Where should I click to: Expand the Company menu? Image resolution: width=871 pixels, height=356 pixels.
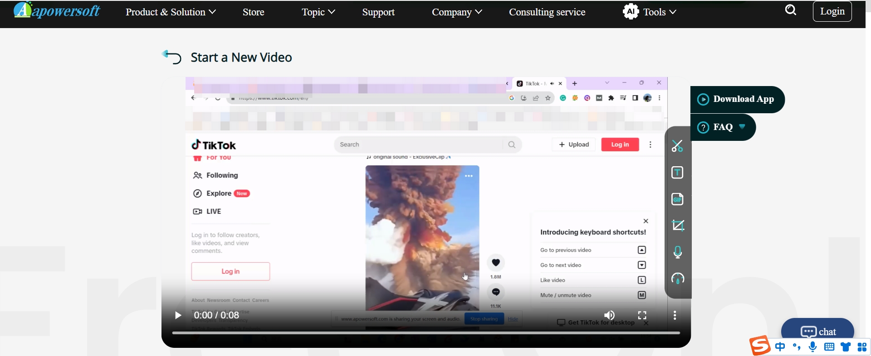pos(457,12)
